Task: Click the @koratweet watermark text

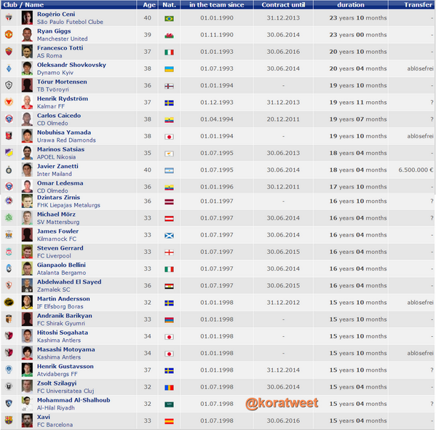Action: pos(282,403)
